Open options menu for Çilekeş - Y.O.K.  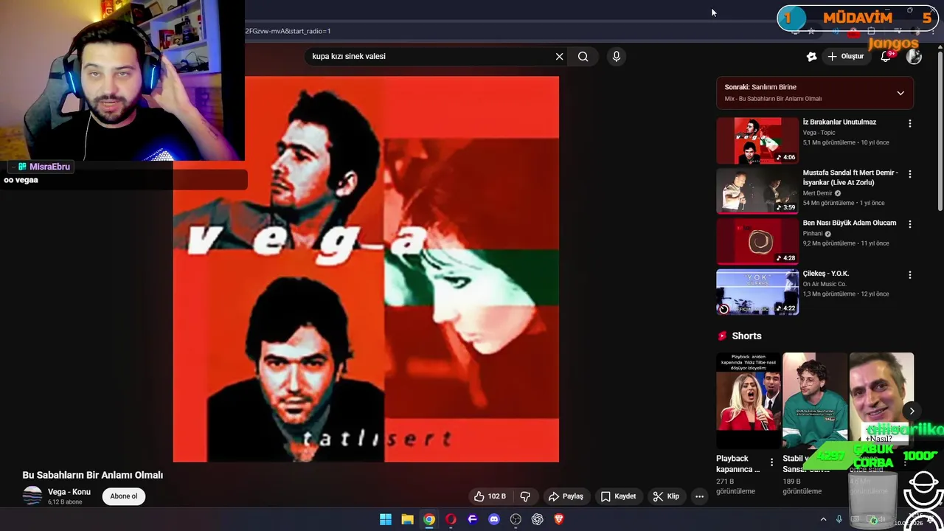pyautogui.click(x=909, y=274)
